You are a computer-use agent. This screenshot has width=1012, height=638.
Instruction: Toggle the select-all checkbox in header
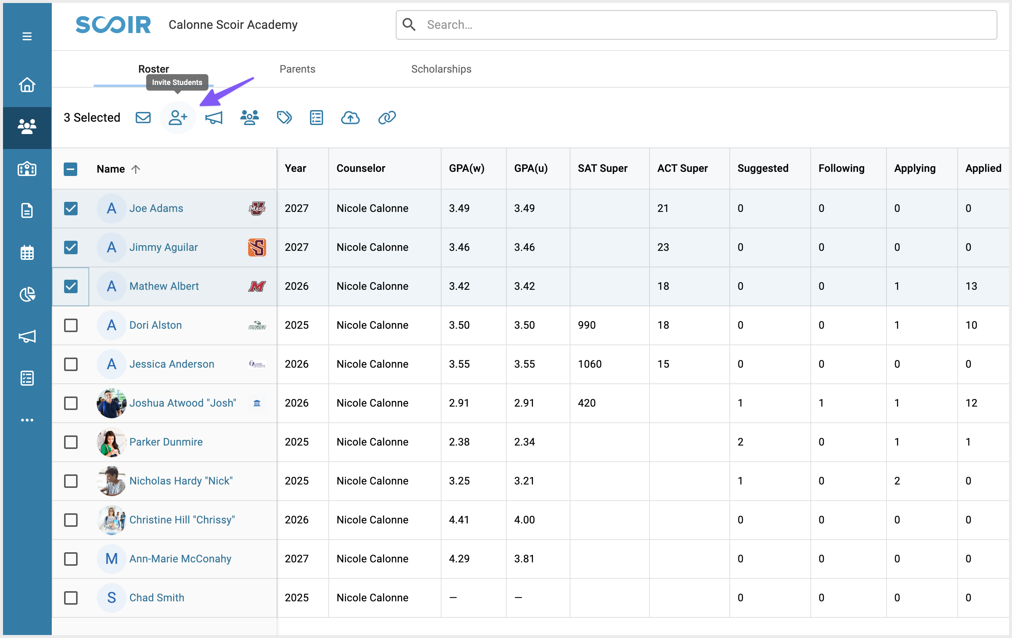click(x=70, y=169)
